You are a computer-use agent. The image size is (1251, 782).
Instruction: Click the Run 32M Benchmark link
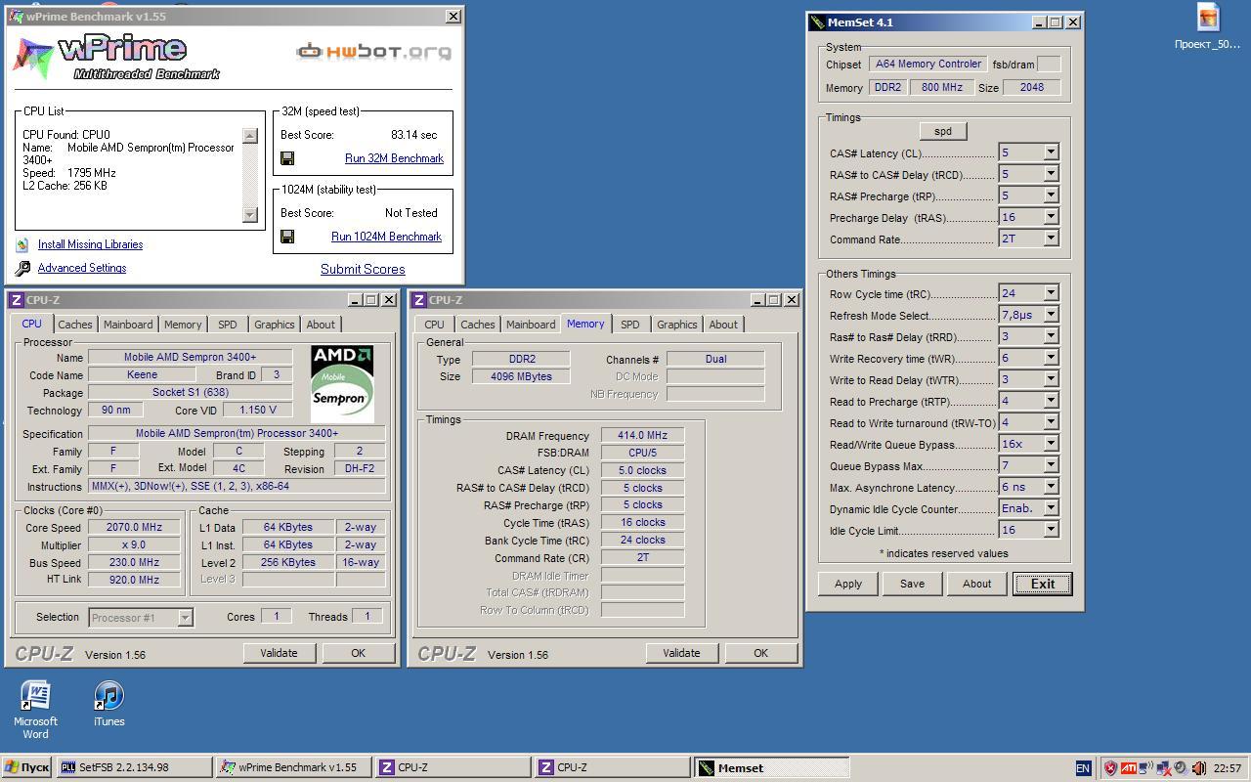394,158
